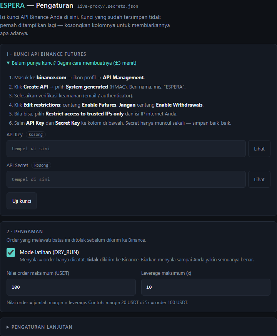Click the binance.com text in step 1

[52, 78]
